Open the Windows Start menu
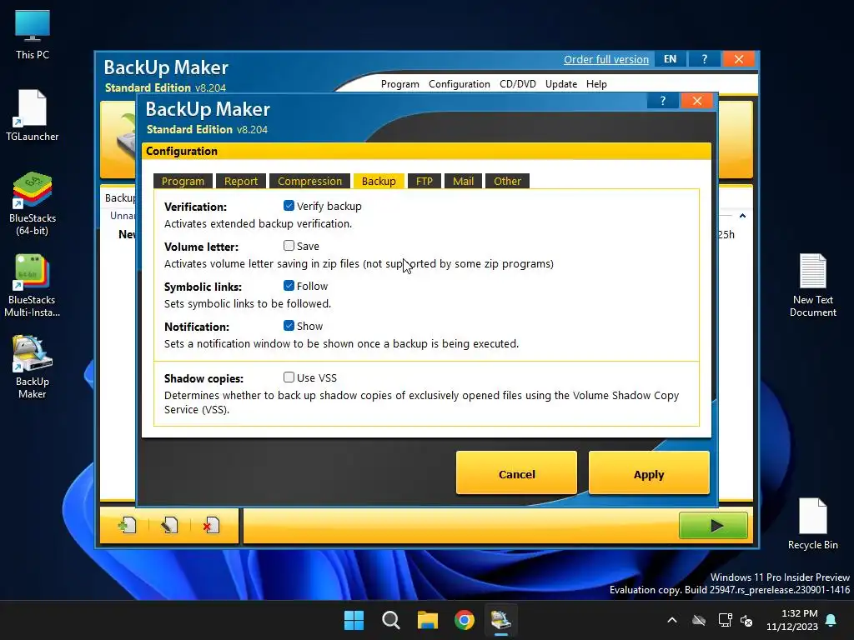The width and height of the screenshot is (854, 640). pyautogui.click(x=354, y=620)
